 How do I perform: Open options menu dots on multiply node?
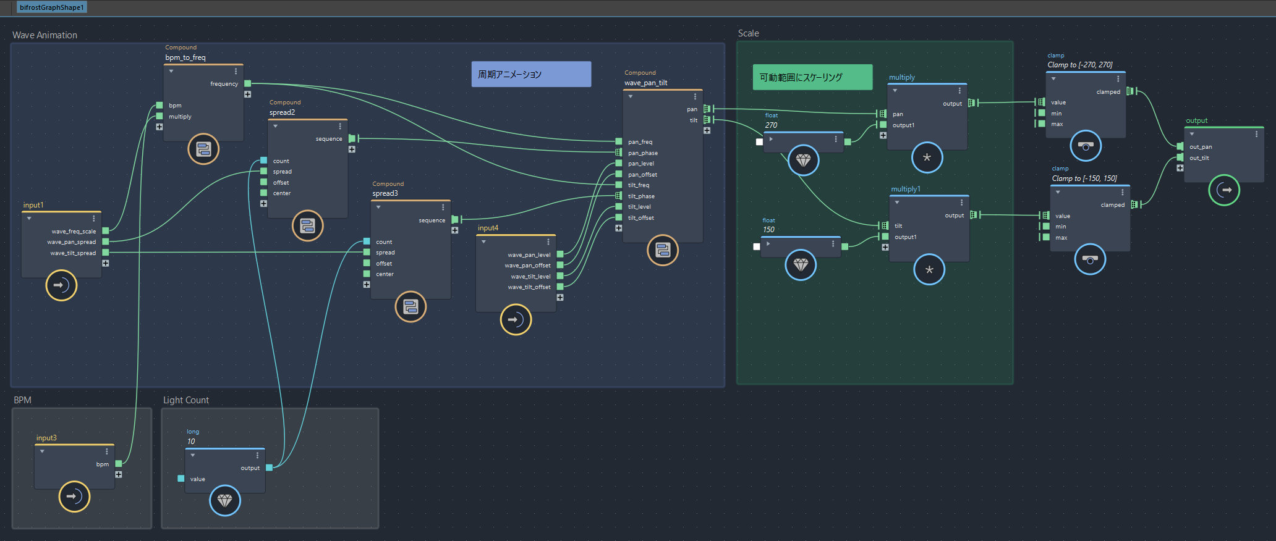(x=959, y=90)
